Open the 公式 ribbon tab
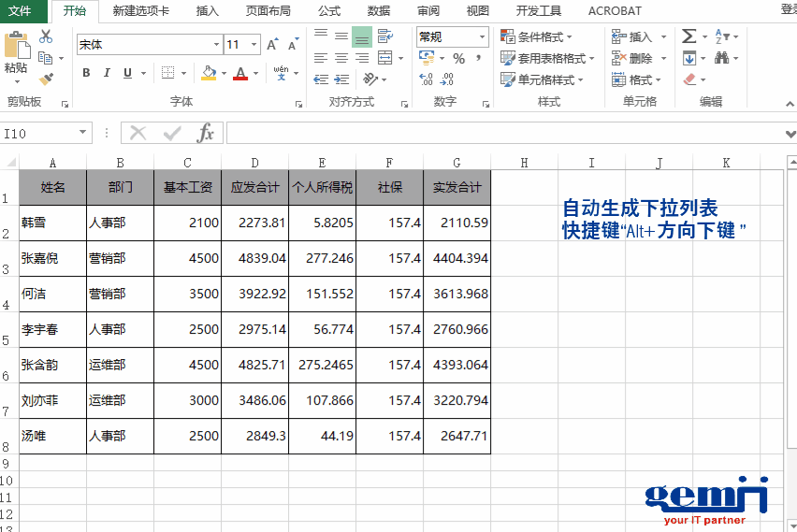797x532 pixels. point(329,11)
